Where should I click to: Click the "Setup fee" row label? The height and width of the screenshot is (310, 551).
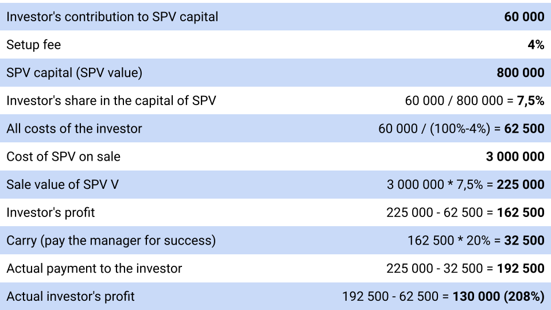(x=33, y=45)
